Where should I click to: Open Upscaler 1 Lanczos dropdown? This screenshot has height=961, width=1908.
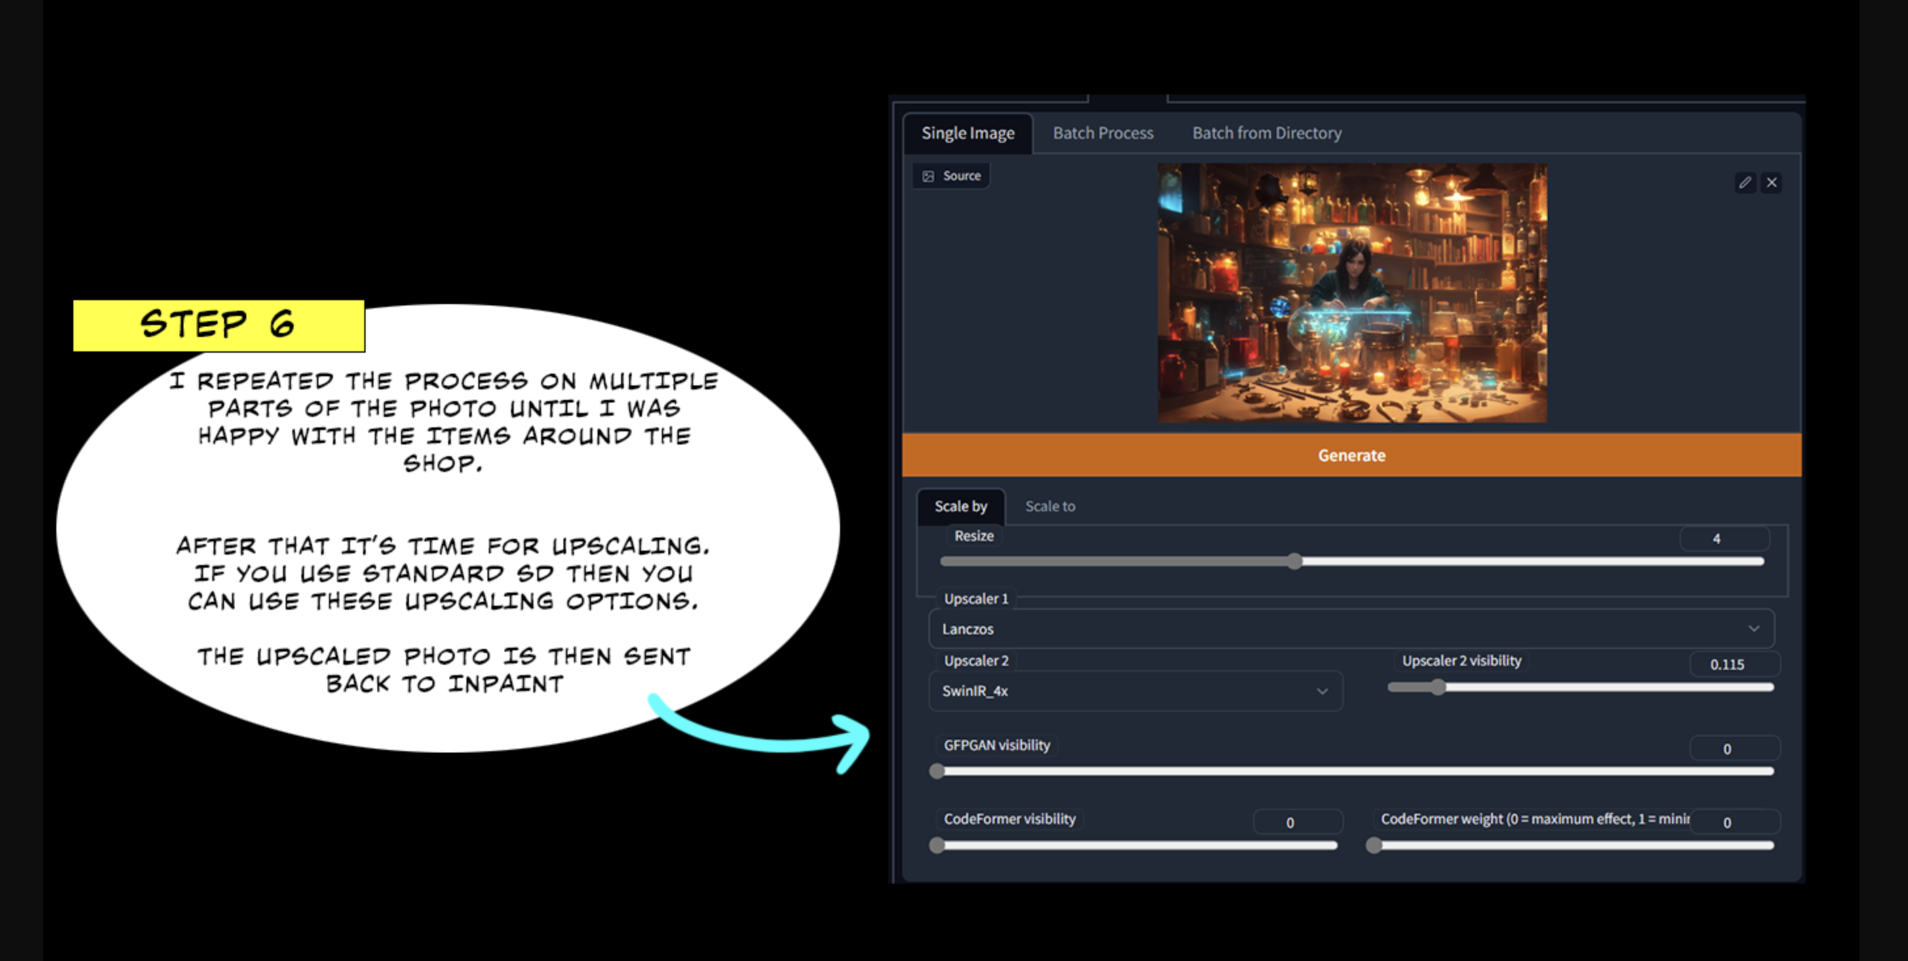click(1351, 629)
